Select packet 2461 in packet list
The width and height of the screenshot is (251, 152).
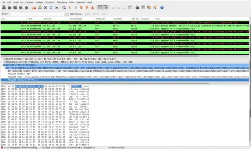(125, 52)
